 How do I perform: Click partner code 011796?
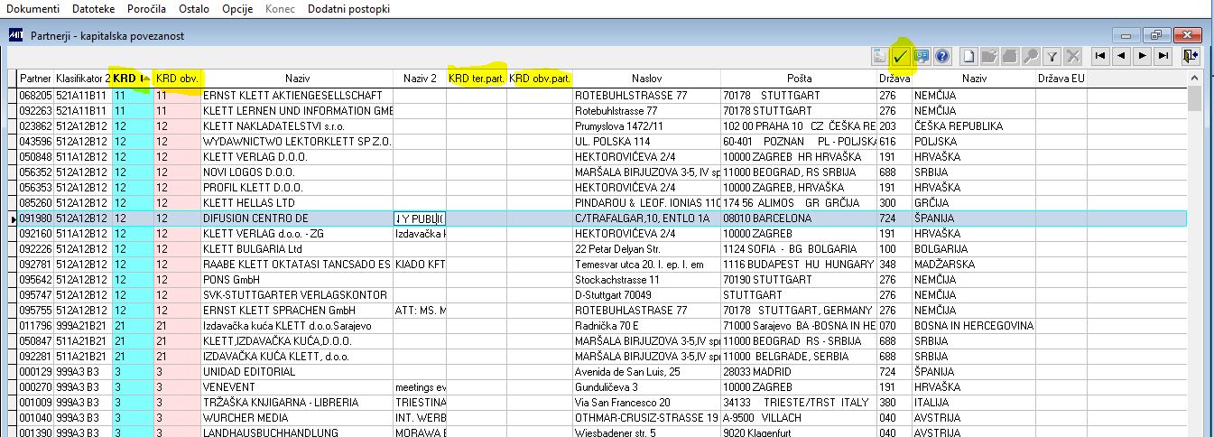click(36, 325)
